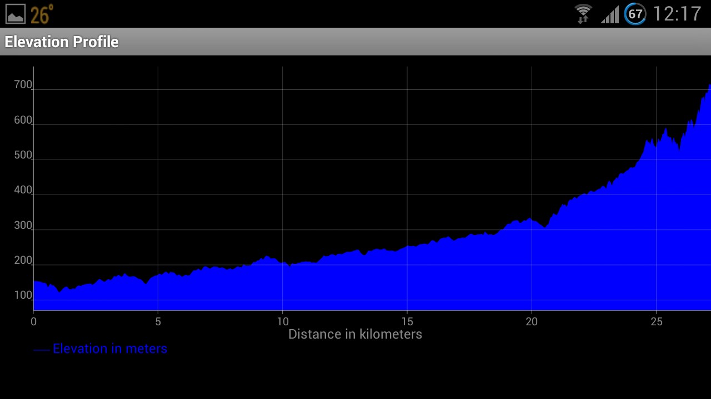
Task: Tap the 15 km distance axis label
Action: tap(407, 321)
